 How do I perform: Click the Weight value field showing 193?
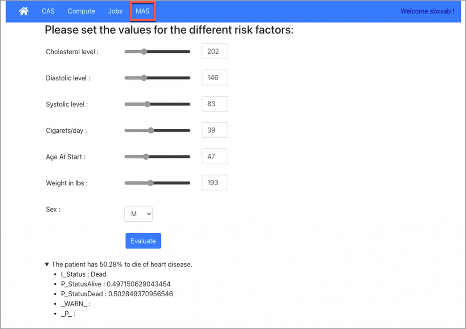pyautogui.click(x=215, y=183)
